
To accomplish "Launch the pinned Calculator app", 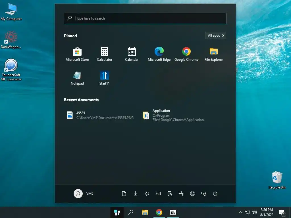I will tap(105, 54).
